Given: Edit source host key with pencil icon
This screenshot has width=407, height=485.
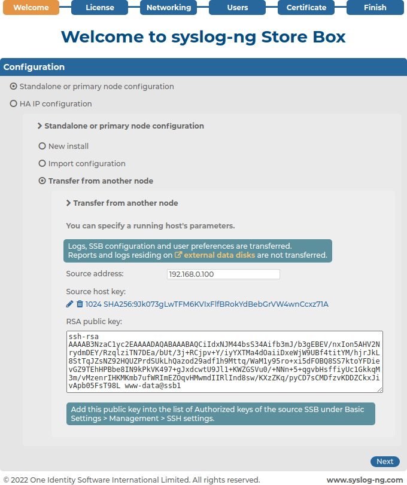Looking at the screenshot, I should point(69,304).
